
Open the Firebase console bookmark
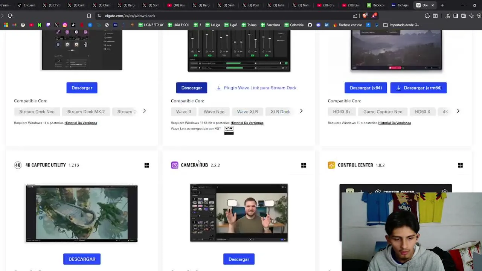348,25
